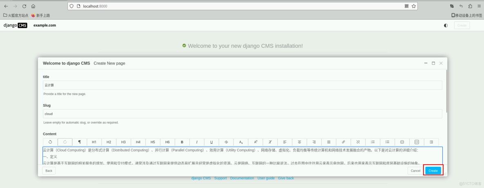The width and height of the screenshot is (484, 188).
Task: Apply the H1 heading format
Action: click(x=94, y=142)
